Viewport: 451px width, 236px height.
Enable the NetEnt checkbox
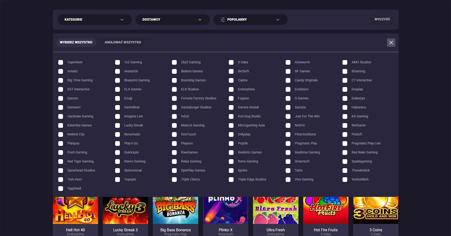pos(288,125)
